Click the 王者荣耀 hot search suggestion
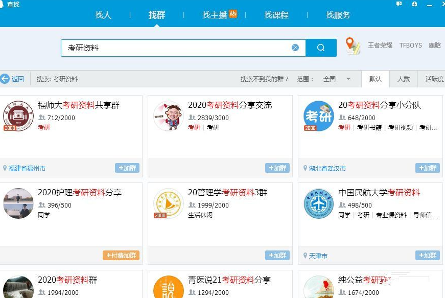 [x=380, y=45]
